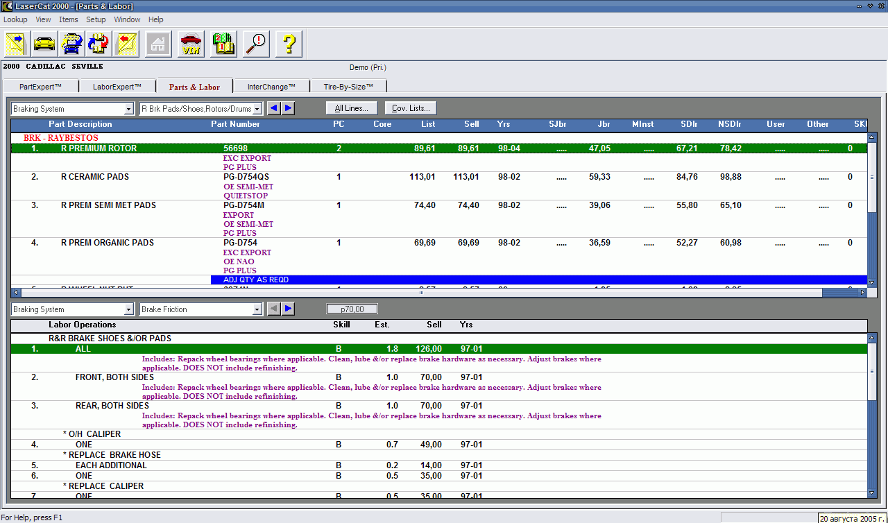888x523 pixels.
Task: Click the p70,00 labor rate button
Action: [352, 309]
